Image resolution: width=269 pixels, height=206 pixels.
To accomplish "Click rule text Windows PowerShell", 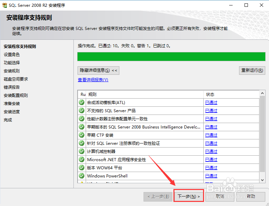I will tap(107, 176).
